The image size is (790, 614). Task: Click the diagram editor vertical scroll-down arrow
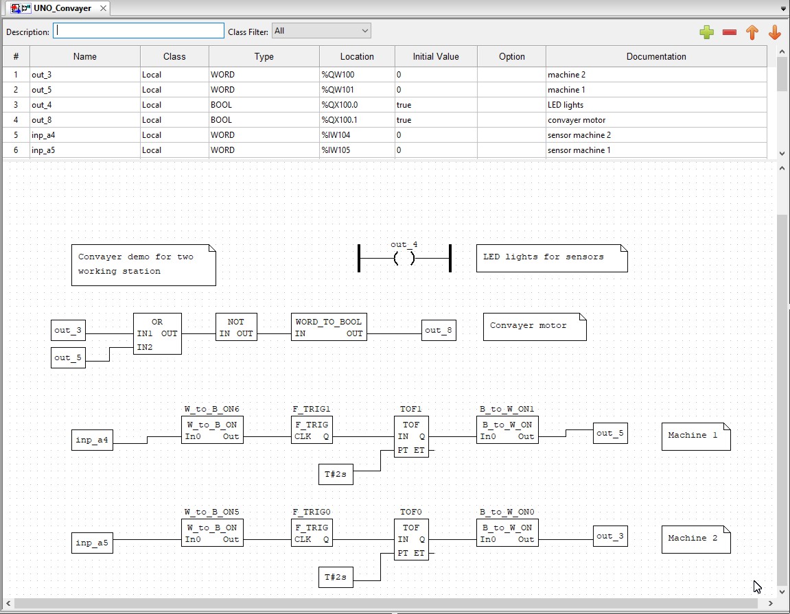click(x=782, y=592)
